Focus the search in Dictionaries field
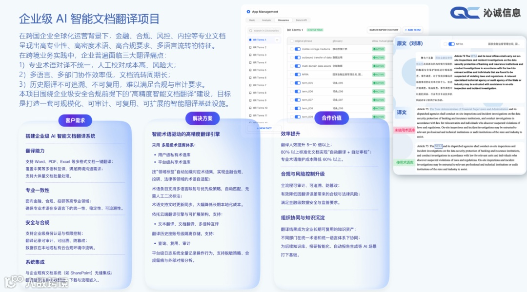The image size is (527, 292). click(264, 31)
